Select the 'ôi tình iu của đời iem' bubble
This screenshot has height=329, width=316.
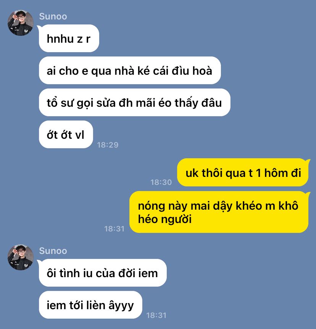pyautogui.click(x=103, y=273)
